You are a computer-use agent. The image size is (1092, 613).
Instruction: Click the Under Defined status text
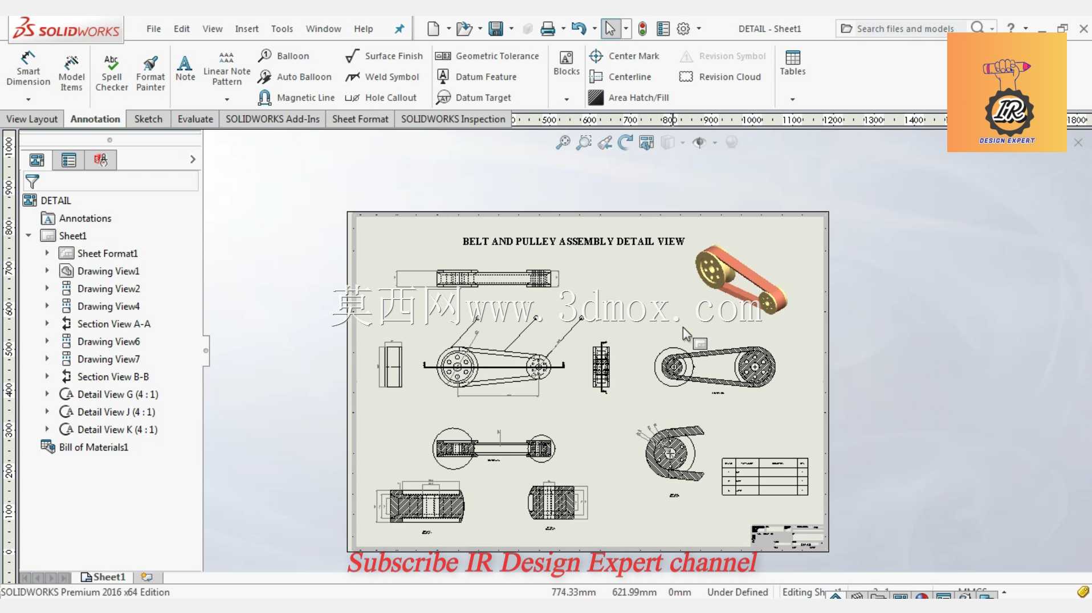coord(737,592)
